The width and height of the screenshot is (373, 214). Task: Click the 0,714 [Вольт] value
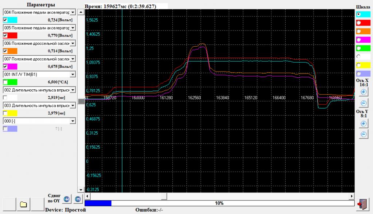click(x=60, y=51)
